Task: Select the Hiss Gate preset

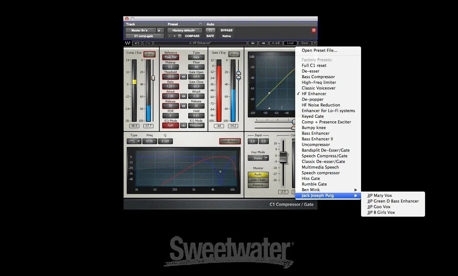Action: [x=328, y=178]
